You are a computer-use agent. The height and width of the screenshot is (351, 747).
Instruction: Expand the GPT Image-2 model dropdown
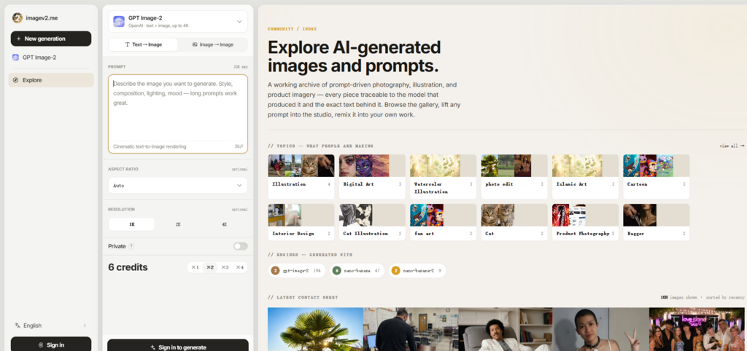pos(178,21)
